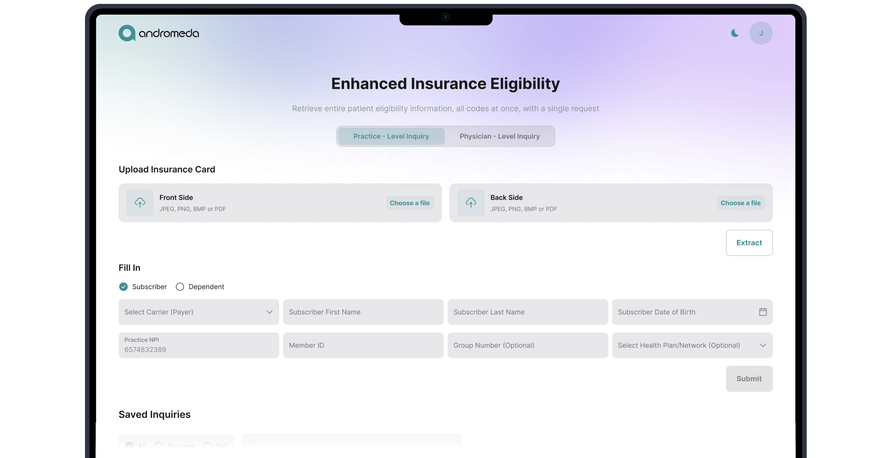Switch to Practice - Level Inquiry tab
This screenshot has height=458, width=889.
coord(391,136)
